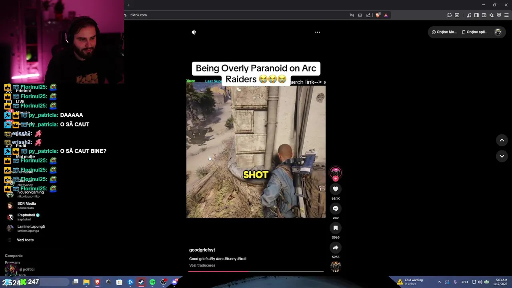Click the #fy hashtag
The width and height of the screenshot is (512, 288).
coord(212,259)
